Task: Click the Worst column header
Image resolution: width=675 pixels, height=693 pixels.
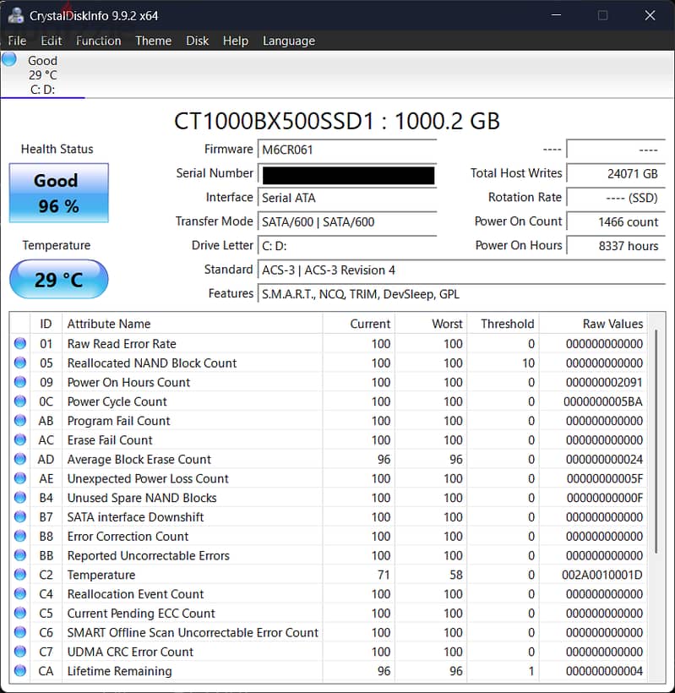Action: pyautogui.click(x=431, y=324)
